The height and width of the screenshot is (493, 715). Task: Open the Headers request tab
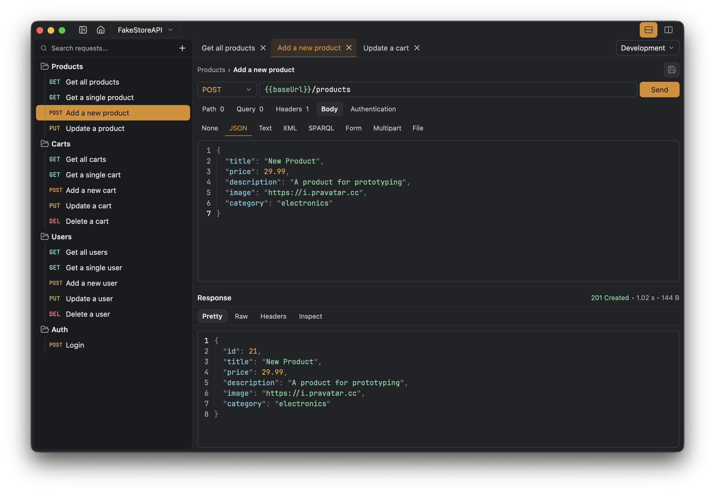click(x=292, y=109)
